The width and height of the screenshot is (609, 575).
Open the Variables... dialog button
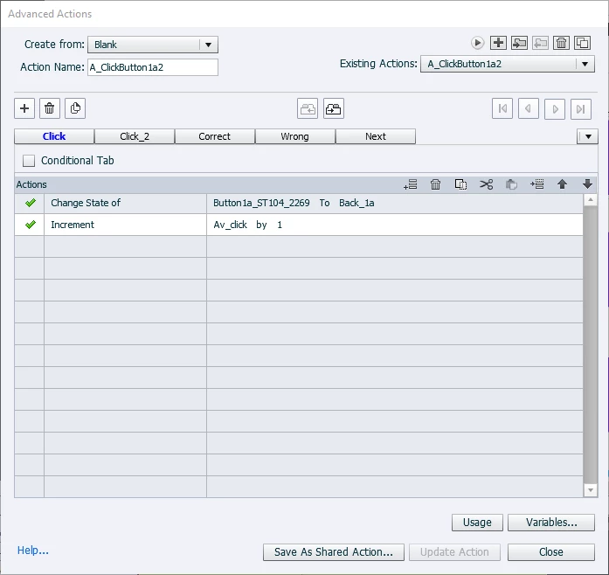tap(551, 523)
